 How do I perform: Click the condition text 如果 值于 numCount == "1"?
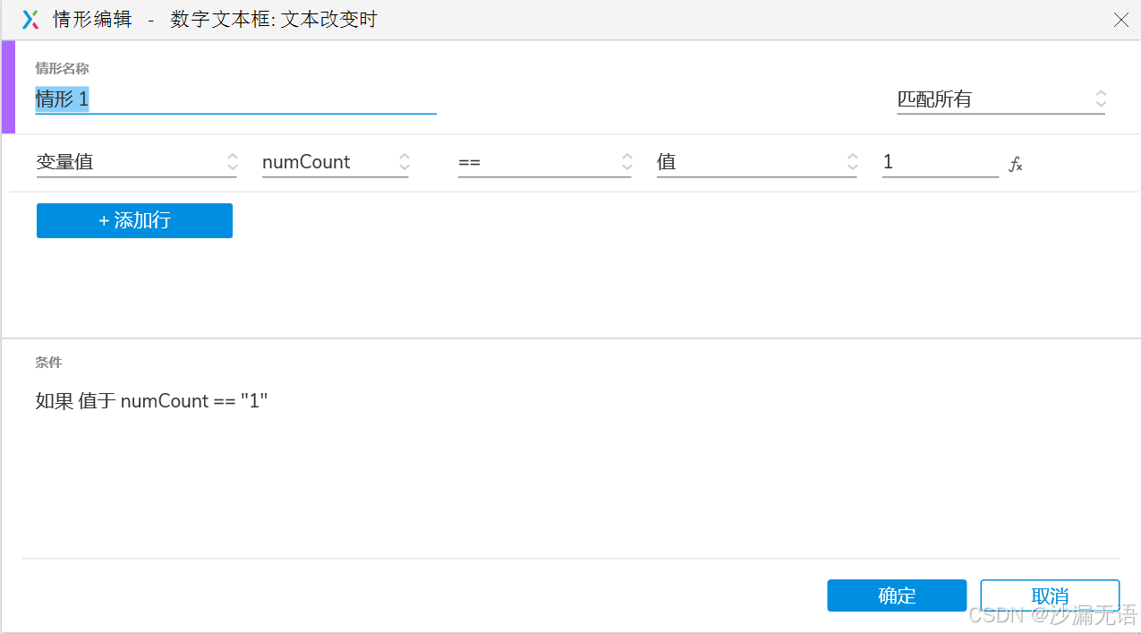pos(152,401)
